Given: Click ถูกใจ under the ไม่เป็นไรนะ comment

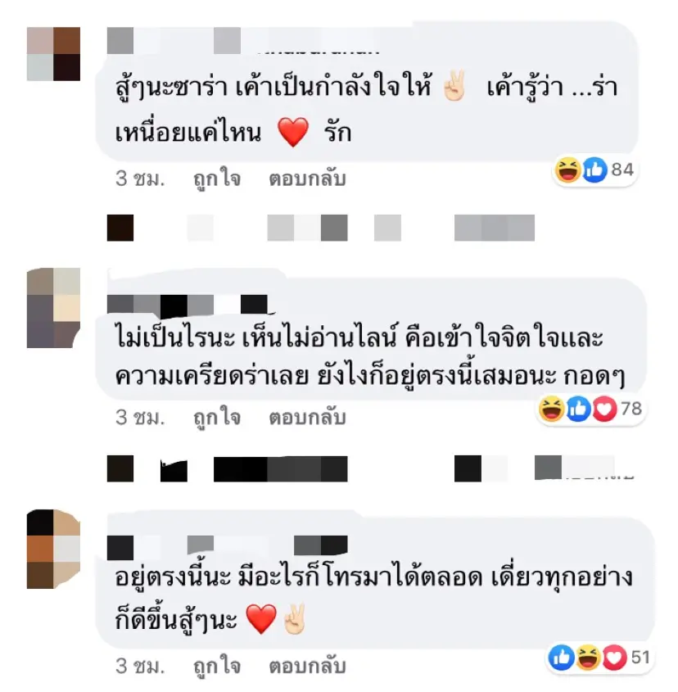Looking at the screenshot, I should (217, 418).
